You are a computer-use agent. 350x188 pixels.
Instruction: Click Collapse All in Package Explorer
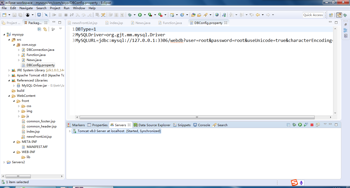(x=39, y=29)
